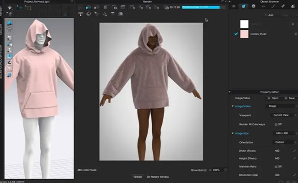This screenshot has height=183, width=298.
Task: Click the menu icon right of Cotton_Plush
Action: pos(296,34)
